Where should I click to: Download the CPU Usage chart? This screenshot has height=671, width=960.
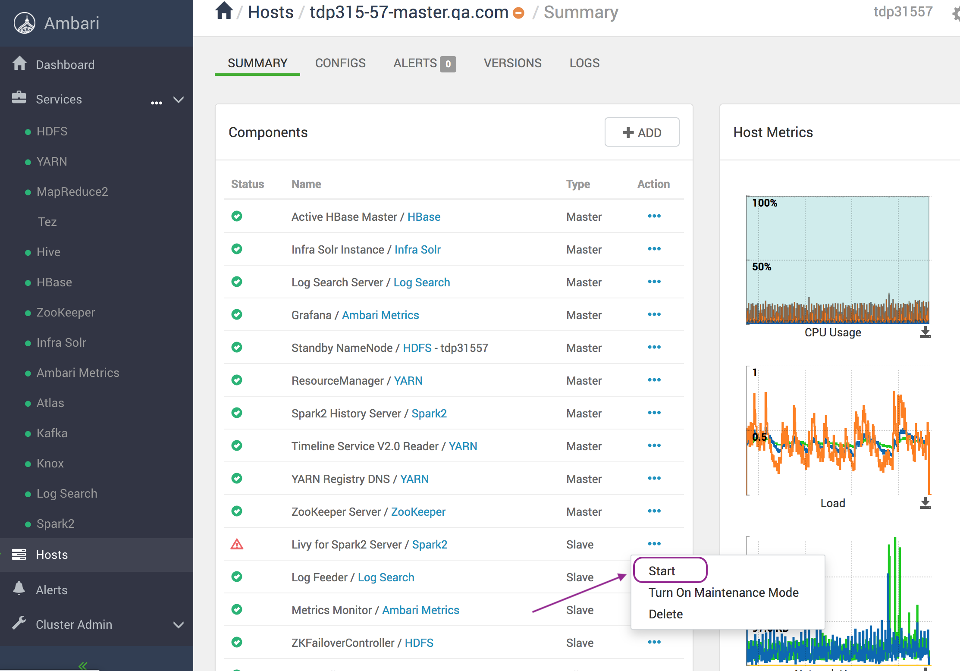point(925,332)
